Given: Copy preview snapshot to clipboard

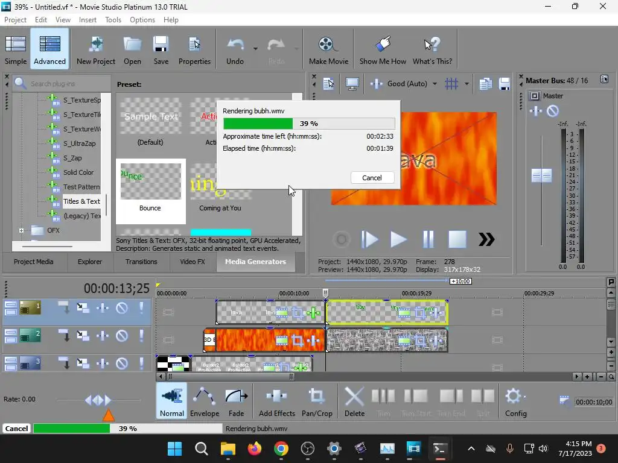Looking at the screenshot, I should 486,83.
